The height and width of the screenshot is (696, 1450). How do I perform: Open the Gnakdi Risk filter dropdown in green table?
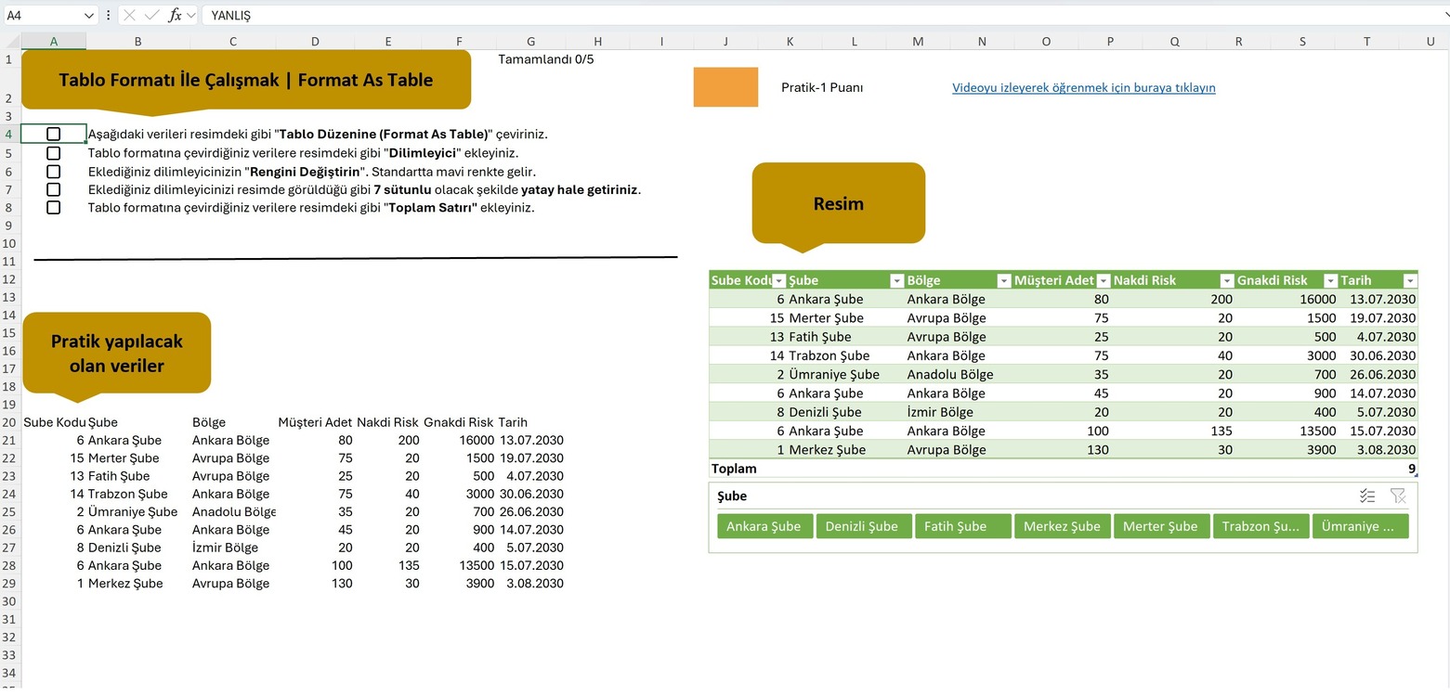pos(1331,280)
